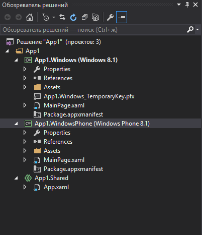Viewport: 202px width, 235px height.
Task: Click the C# icon of App1.WindowsPhone
Action: [28, 124]
